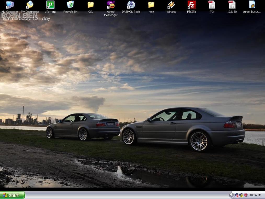
Task: Click the limited connectivity network warning icon
Action: click(x=241, y=195)
